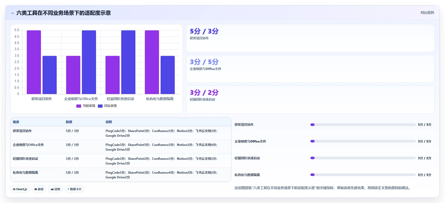Screen dimensions: 445x203
Task: Click the 3分 / 5分 cell in the table
Action: click(72, 145)
